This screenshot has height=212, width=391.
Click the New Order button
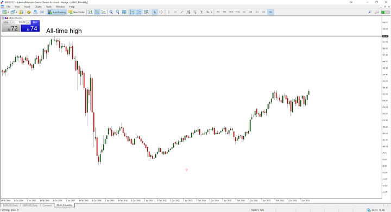[x=77, y=12]
